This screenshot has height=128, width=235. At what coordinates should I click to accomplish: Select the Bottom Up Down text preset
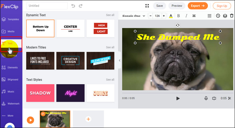[40, 28]
